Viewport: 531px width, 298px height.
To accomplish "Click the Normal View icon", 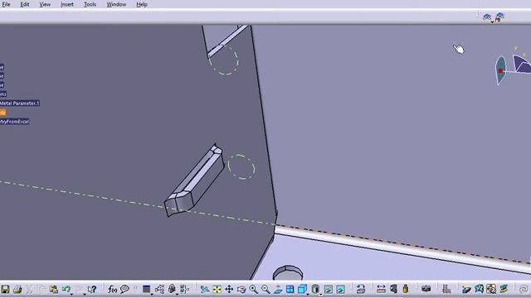I will point(278,289).
